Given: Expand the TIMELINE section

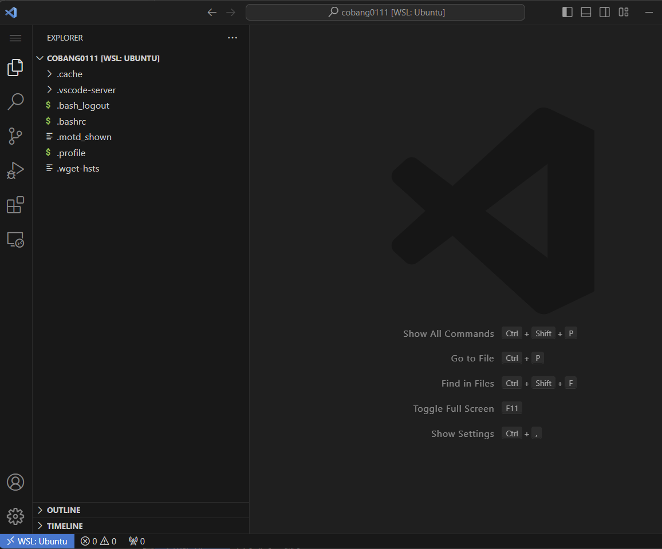Looking at the screenshot, I should [141, 526].
